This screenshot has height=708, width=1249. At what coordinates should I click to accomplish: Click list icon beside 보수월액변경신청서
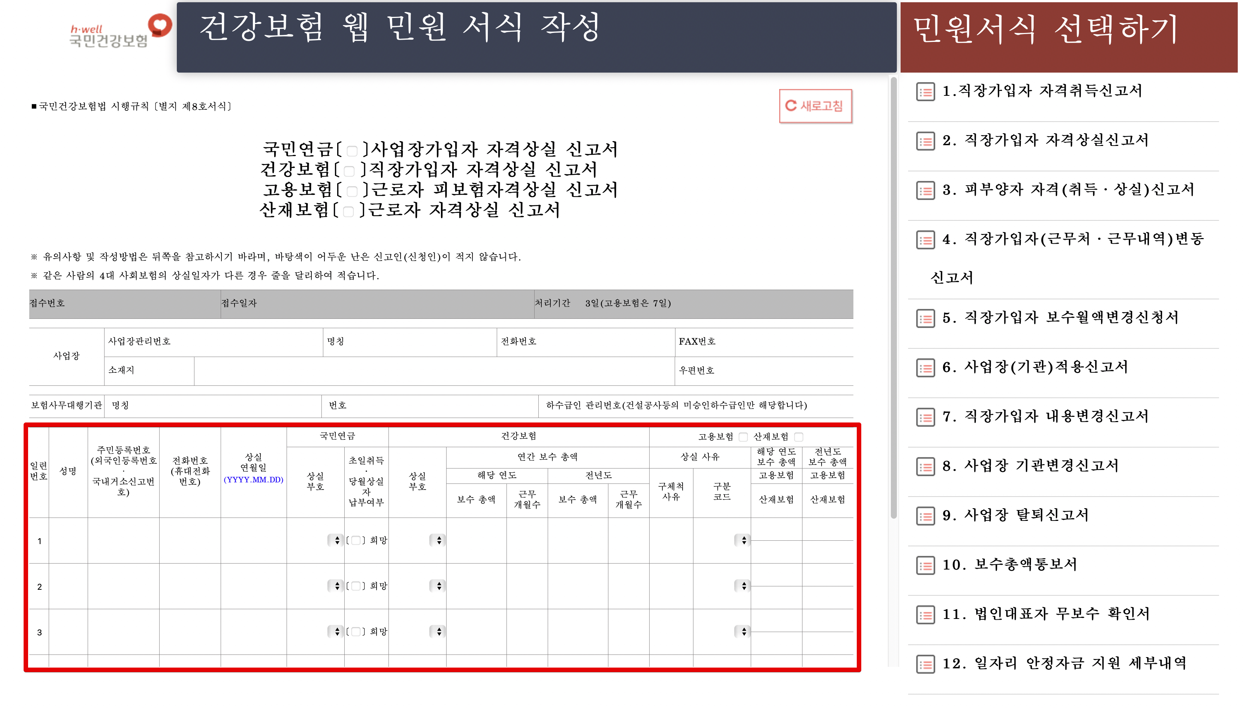pos(925,318)
